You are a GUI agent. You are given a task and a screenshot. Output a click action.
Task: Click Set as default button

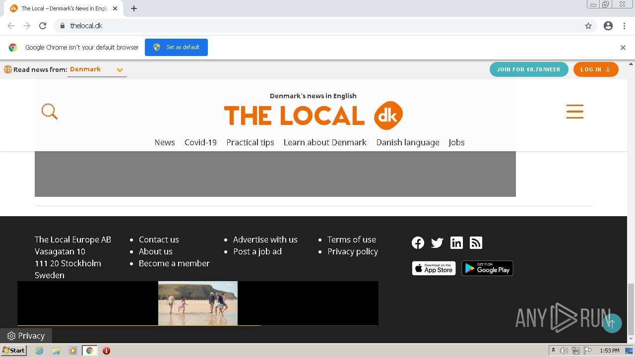176,47
